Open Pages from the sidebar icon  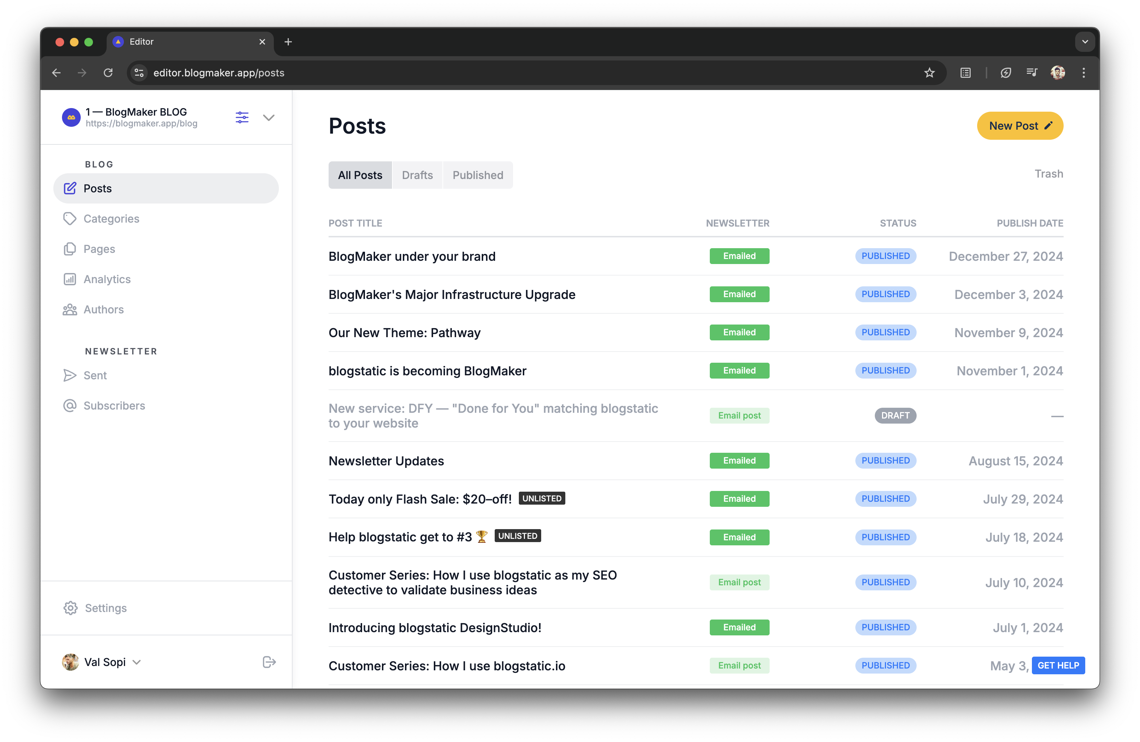70,249
